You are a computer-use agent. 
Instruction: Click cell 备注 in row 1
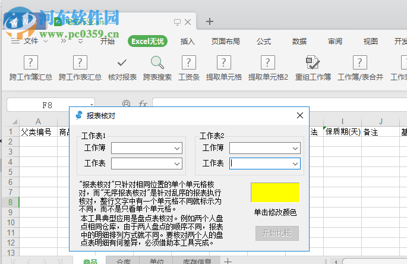(x=380, y=132)
